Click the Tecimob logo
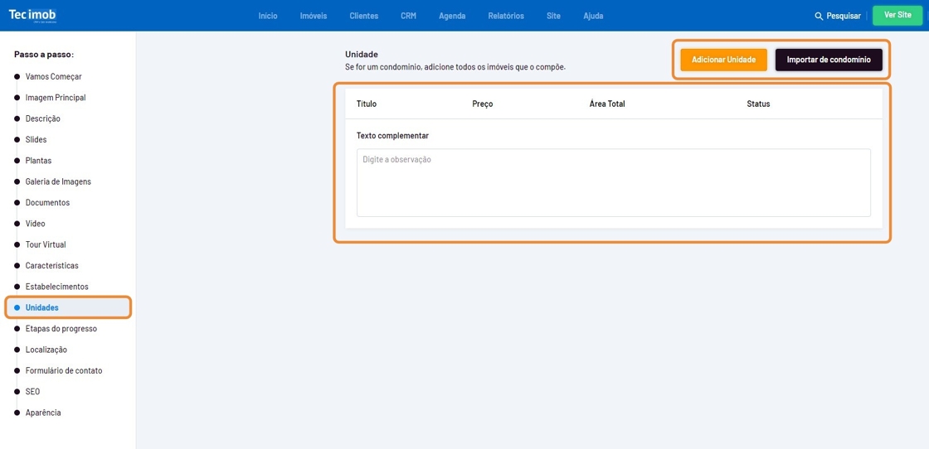 point(32,15)
